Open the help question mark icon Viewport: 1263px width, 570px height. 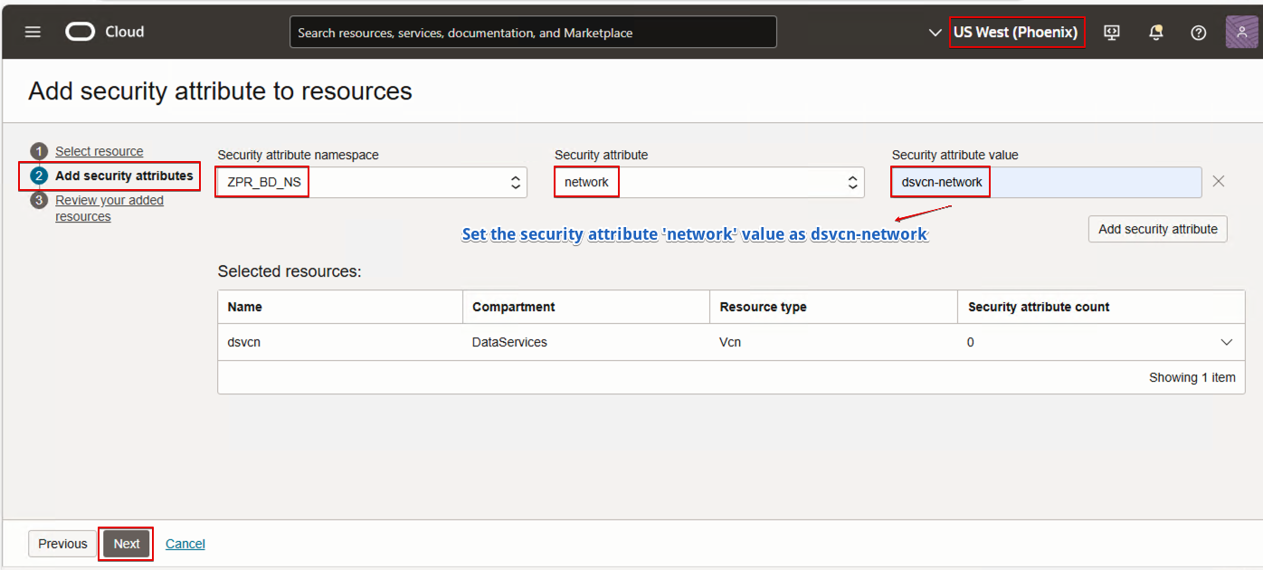pyautogui.click(x=1199, y=33)
